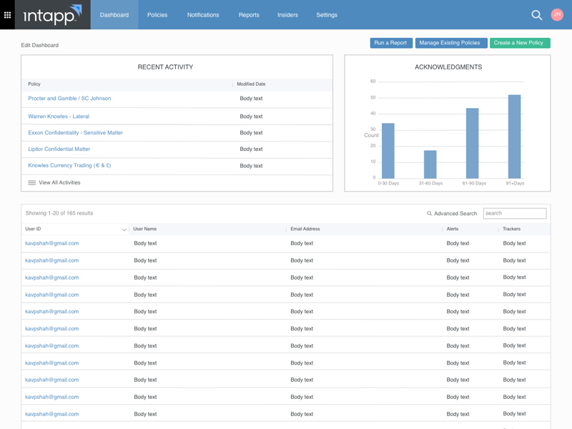572x429 pixels.
Task: Click the 91+Days chart bar
Action: click(x=514, y=137)
